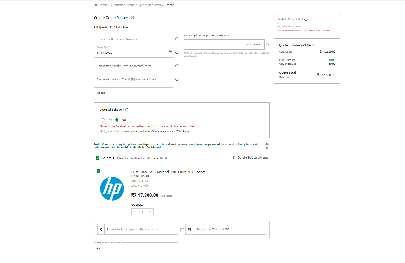The image size is (405, 263).
Task: Open the Expiry Date calendar picker
Action: [x=170, y=53]
